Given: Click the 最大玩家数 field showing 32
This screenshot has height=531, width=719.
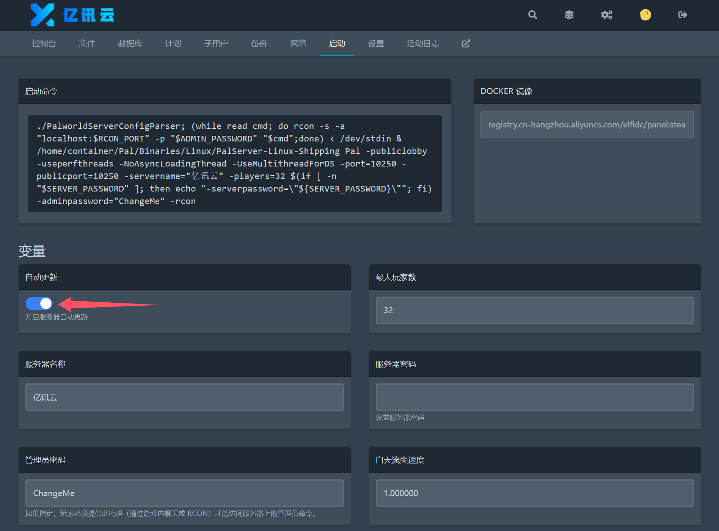Looking at the screenshot, I should tap(535, 310).
